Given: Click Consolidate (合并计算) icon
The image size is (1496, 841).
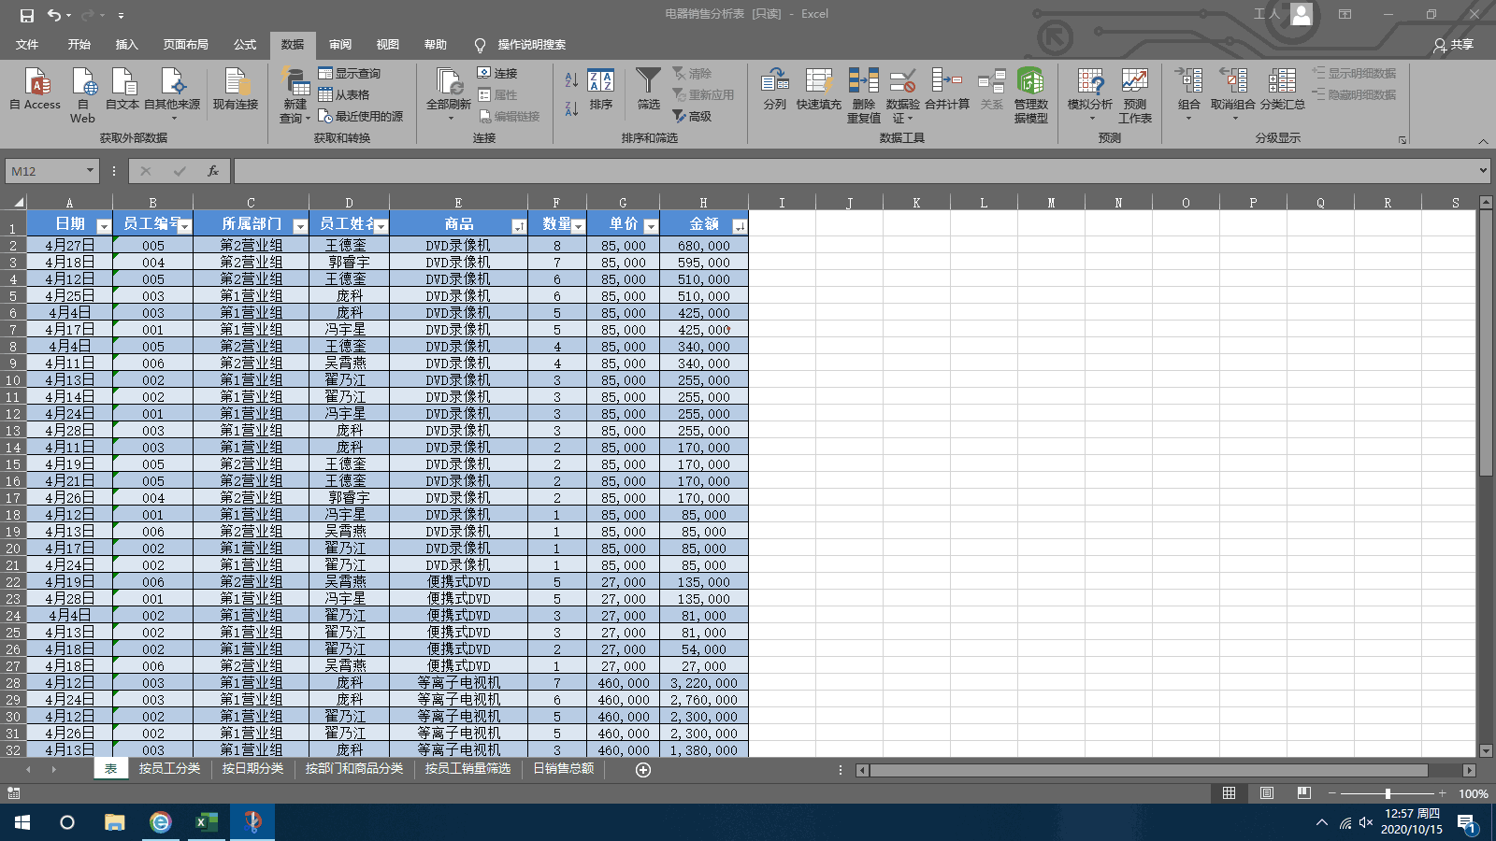Looking at the screenshot, I should point(946,80).
